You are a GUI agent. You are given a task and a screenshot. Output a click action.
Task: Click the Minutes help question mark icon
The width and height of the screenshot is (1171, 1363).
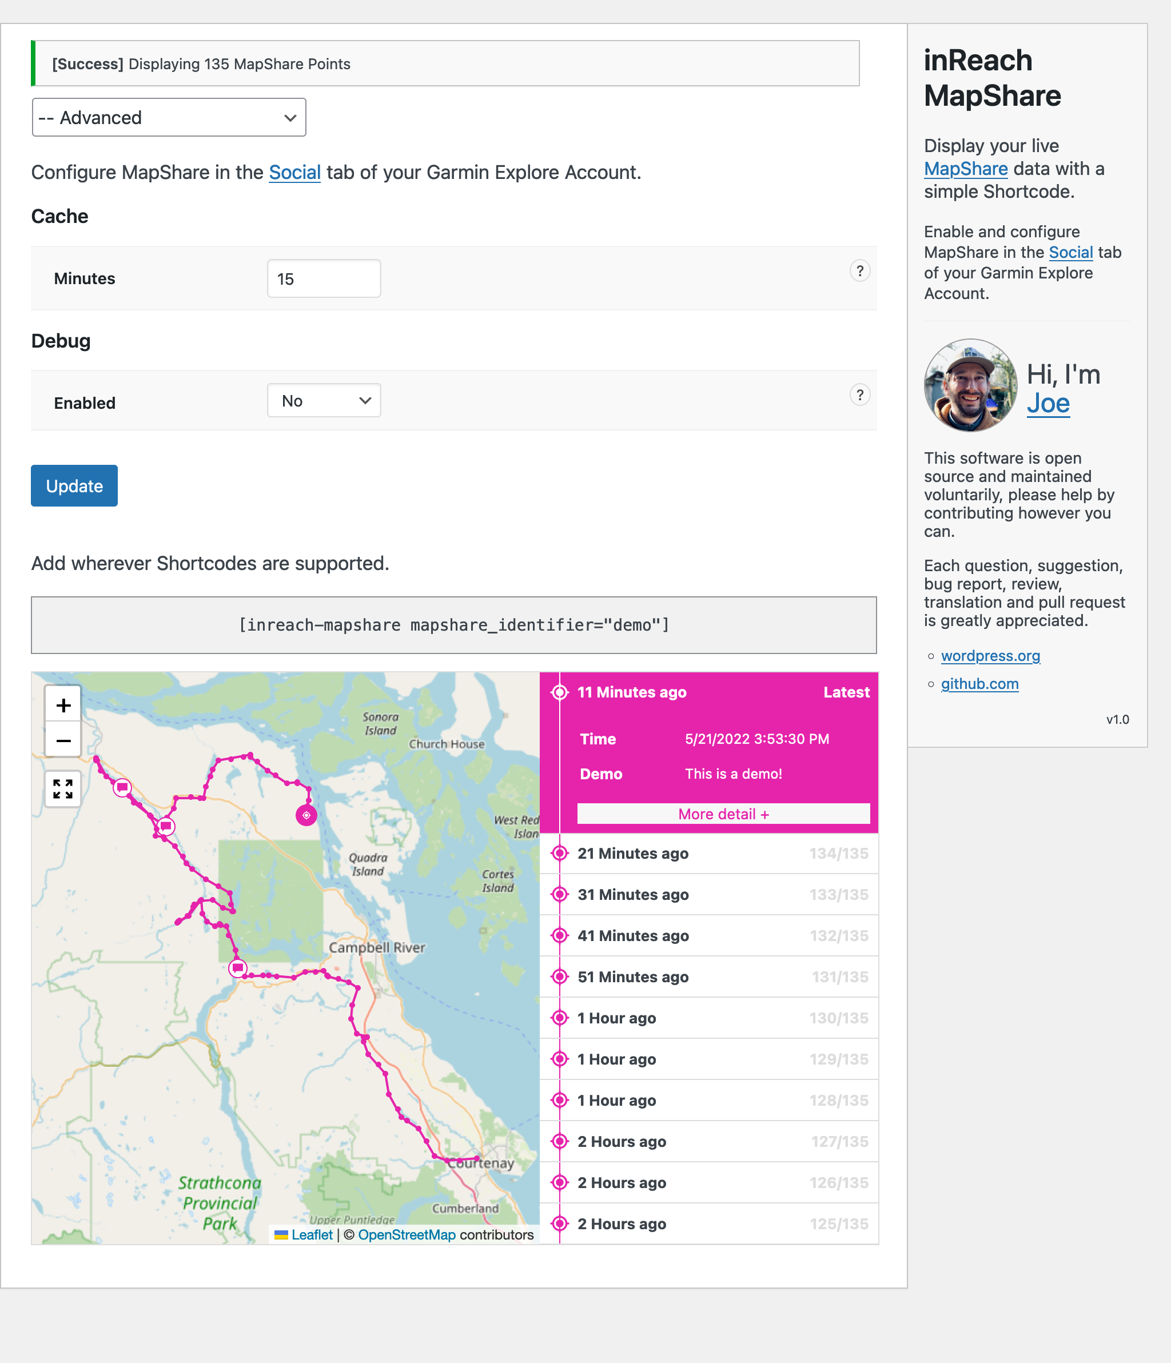coord(860,271)
